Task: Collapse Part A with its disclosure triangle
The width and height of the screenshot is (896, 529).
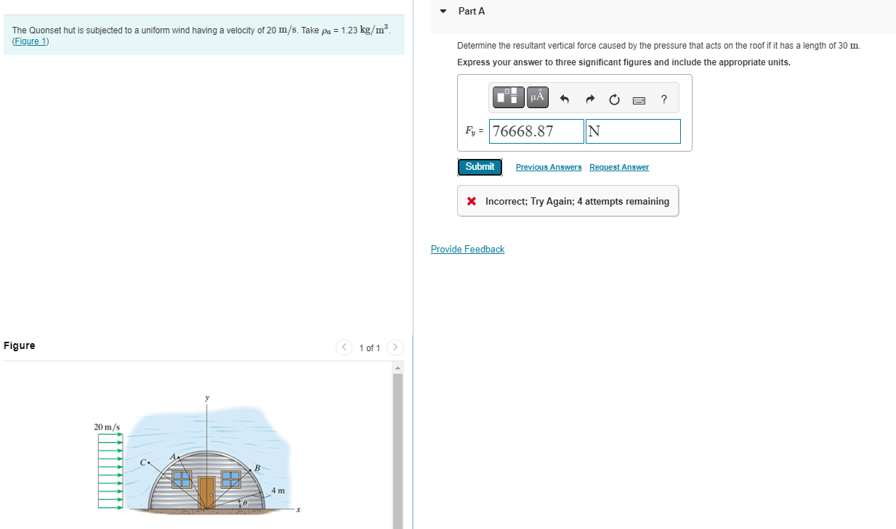Action: pos(443,11)
